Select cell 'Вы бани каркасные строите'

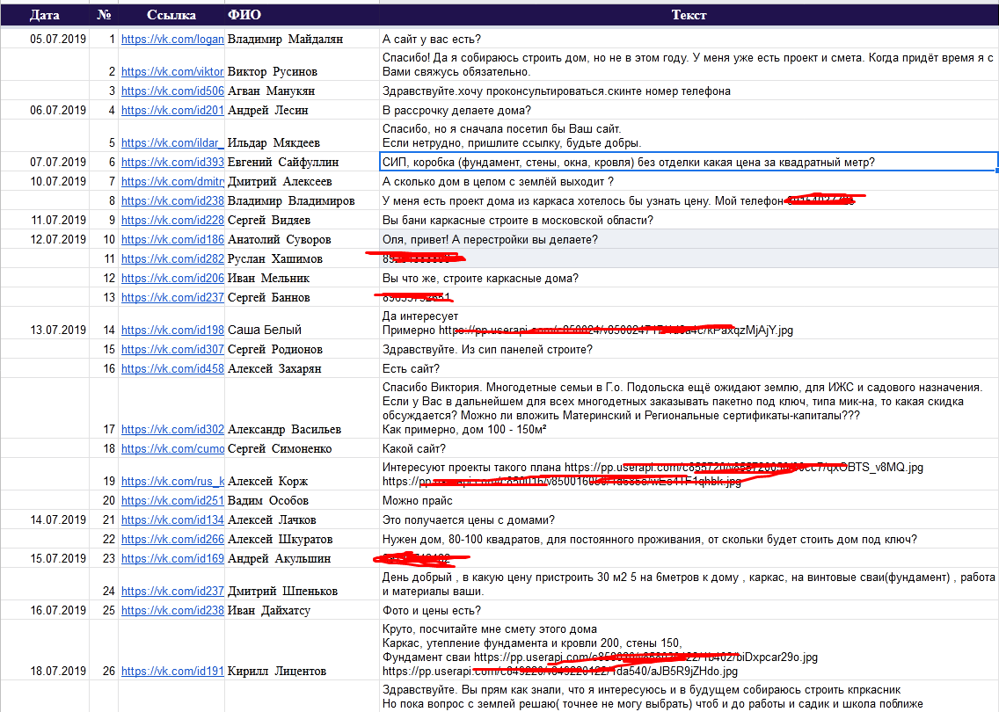[x=689, y=221]
